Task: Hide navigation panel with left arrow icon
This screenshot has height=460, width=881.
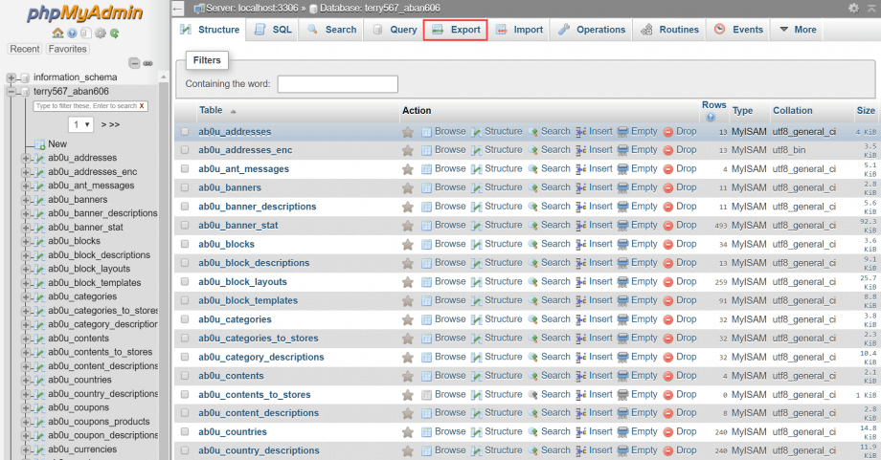Action: (x=177, y=9)
